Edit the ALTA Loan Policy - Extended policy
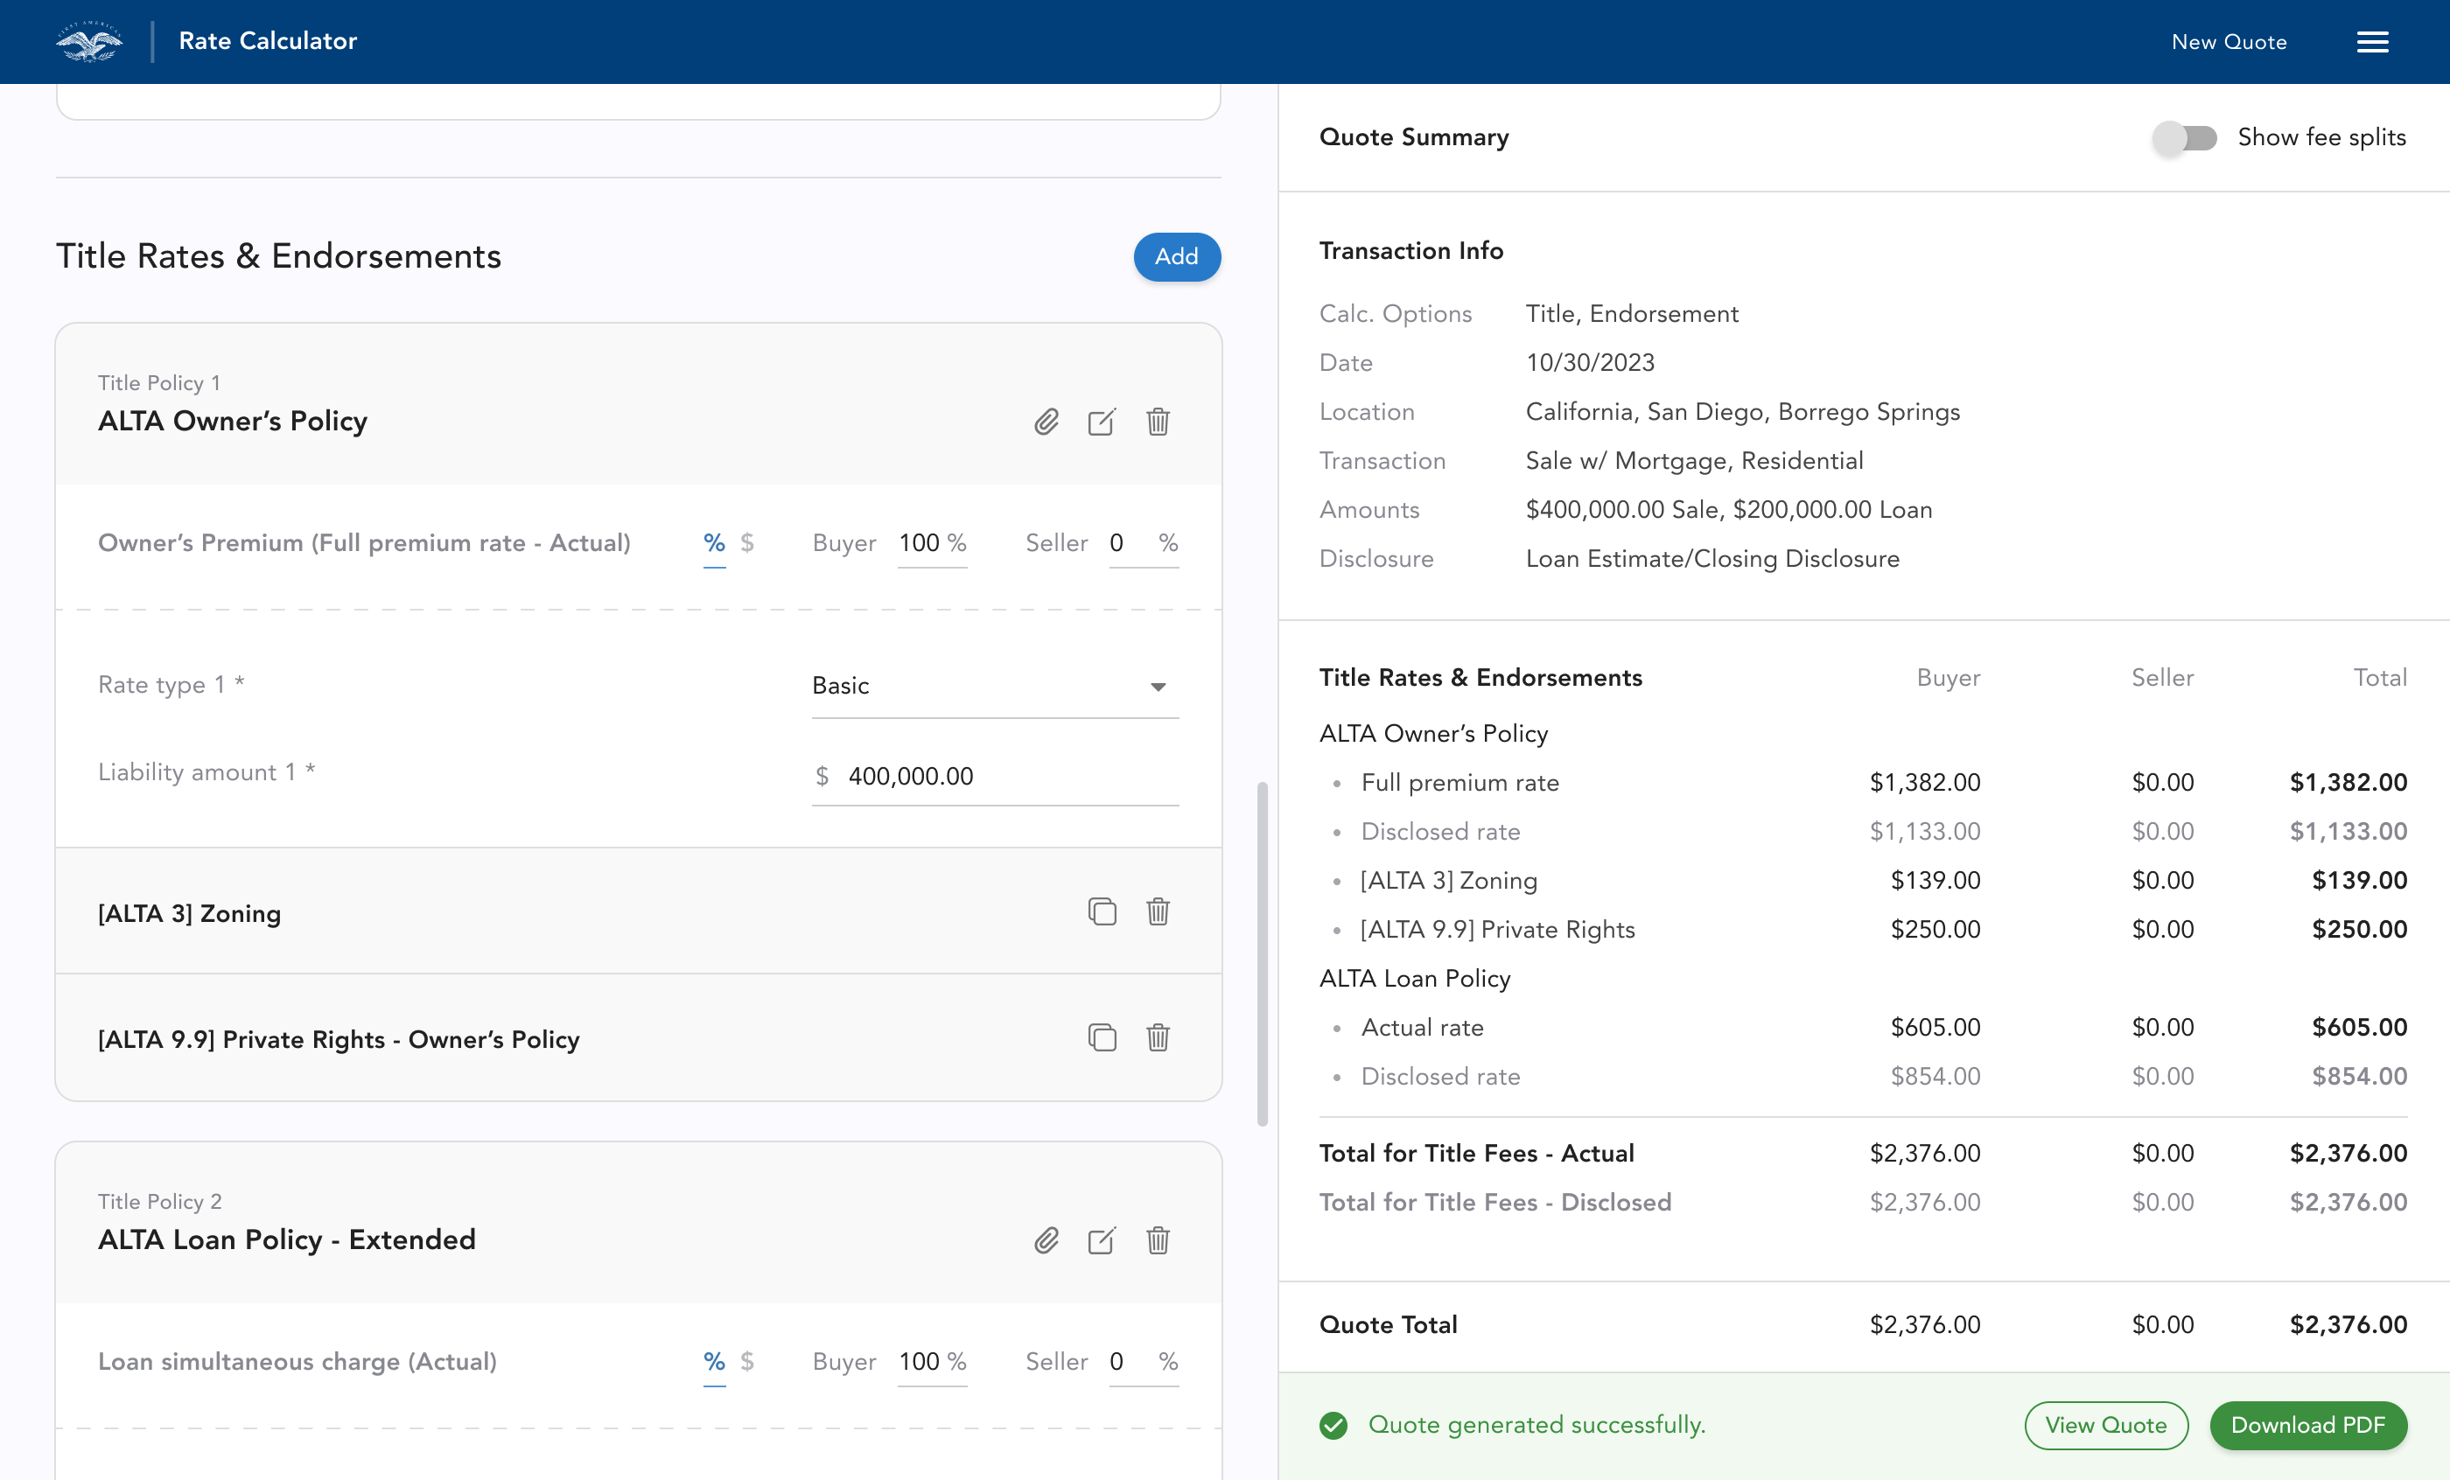Image resolution: width=2450 pixels, height=1480 pixels. tap(1102, 1240)
